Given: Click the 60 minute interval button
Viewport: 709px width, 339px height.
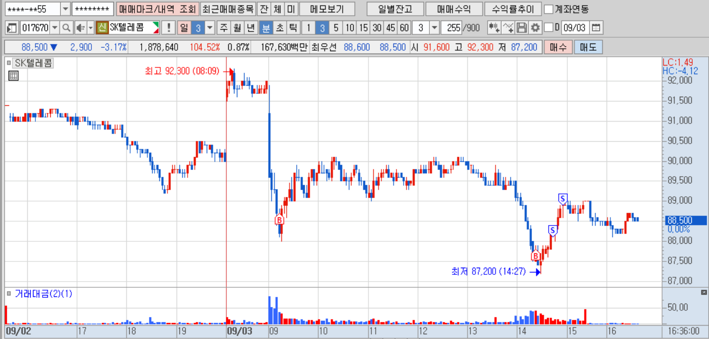Looking at the screenshot, I should click(404, 28).
